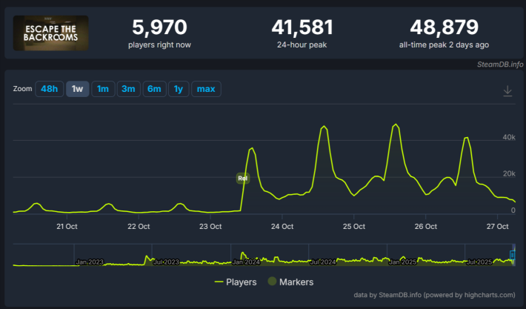Click navigator timeline at Jul 2023
The image size is (526, 309).
tap(165, 262)
